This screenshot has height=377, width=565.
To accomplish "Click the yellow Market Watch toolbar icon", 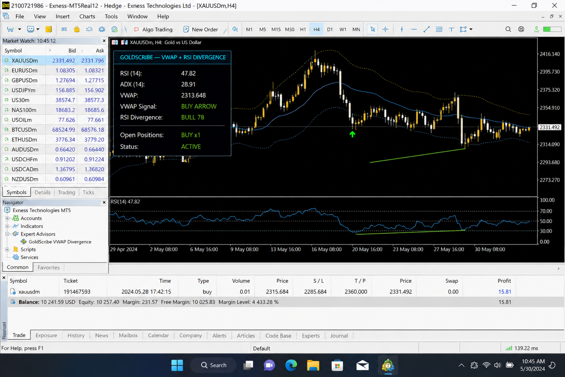I will [49, 29].
